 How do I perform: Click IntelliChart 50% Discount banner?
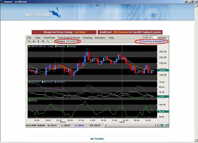pyautogui.click(x=130, y=32)
